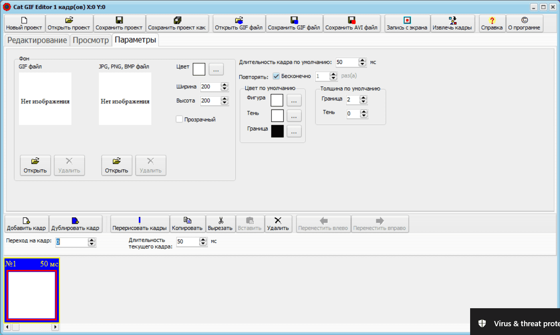Click Открыть проект toolbar button
The width and height of the screenshot is (560, 335).
(70, 24)
